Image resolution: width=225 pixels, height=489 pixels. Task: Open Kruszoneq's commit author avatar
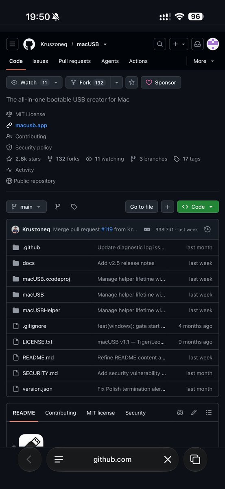pyautogui.click(x=15, y=229)
